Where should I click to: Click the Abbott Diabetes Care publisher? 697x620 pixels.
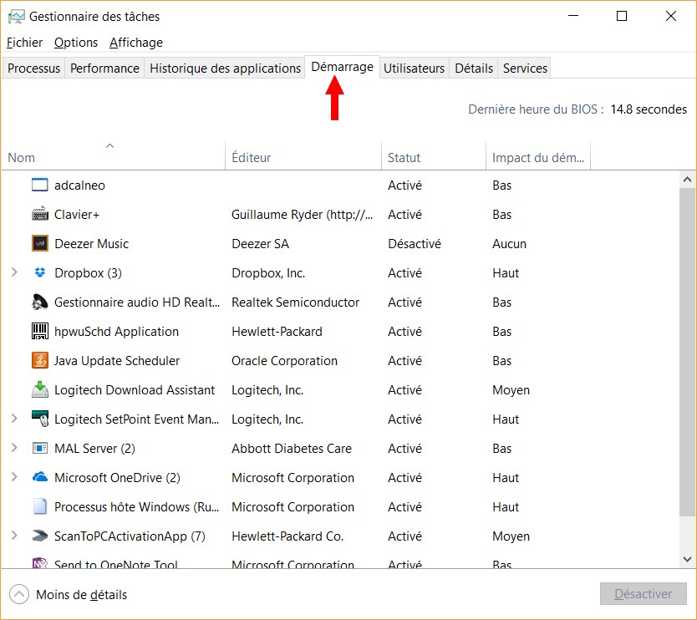(x=292, y=448)
